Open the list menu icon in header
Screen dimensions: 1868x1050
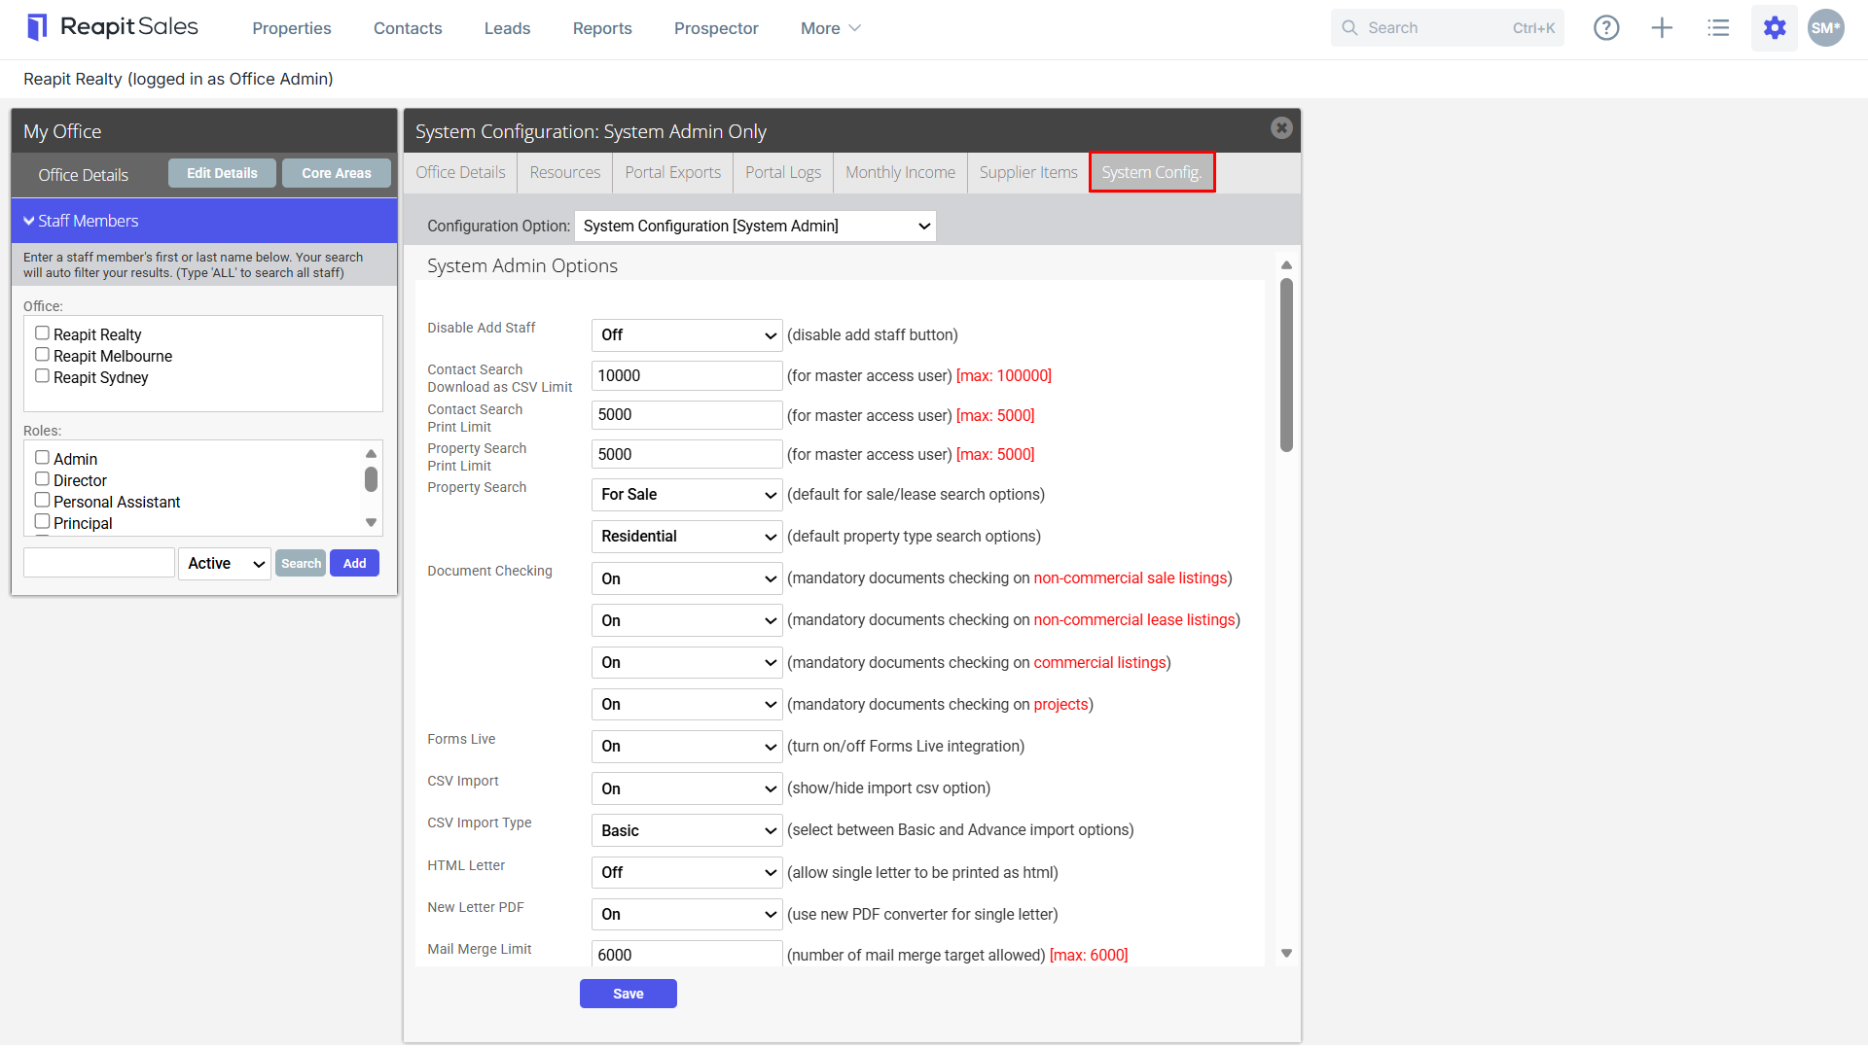click(1718, 28)
